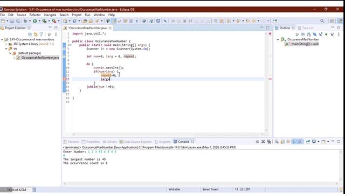Expand the OccuranceMaxNumber.java tree node
Image resolution: width=345 pixels, height=194 pixels.
pos(14,58)
